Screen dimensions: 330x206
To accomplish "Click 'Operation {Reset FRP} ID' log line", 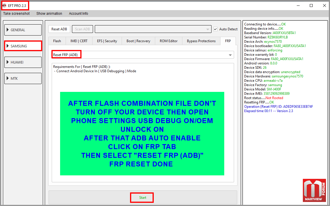I will tap(279, 107).
